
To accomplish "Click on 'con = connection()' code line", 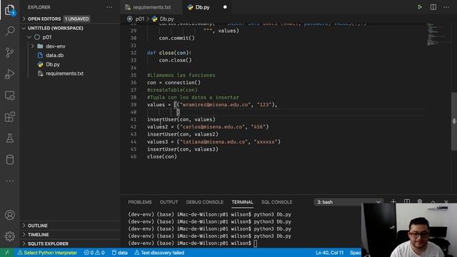I will (x=174, y=83).
